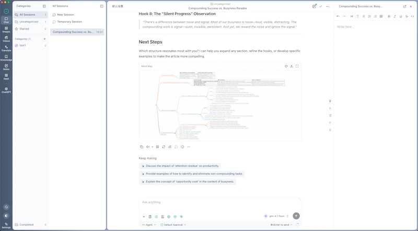Open the Uncategorized label above the chat title
The width and height of the screenshot is (418, 231).
[220, 4]
